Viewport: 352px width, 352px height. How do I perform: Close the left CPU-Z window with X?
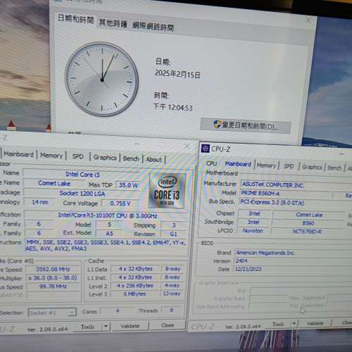[x=187, y=146]
